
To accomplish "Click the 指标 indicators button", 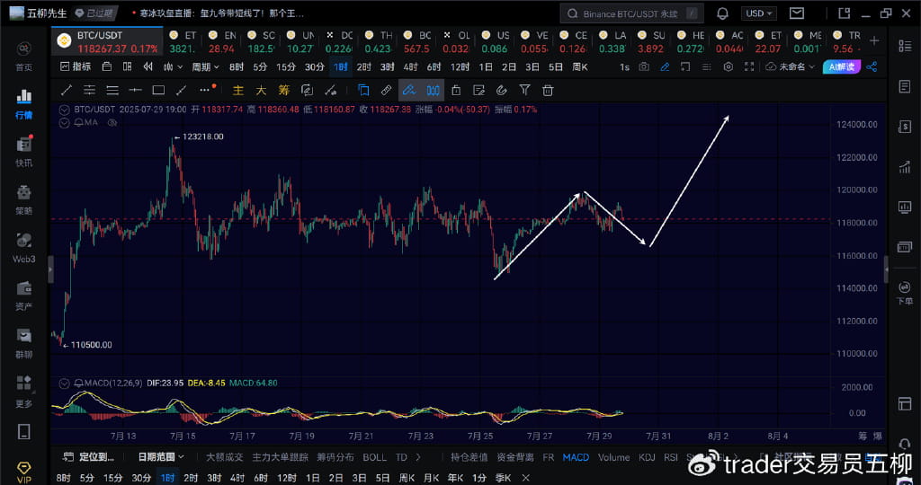I will pyautogui.click(x=76, y=66).
